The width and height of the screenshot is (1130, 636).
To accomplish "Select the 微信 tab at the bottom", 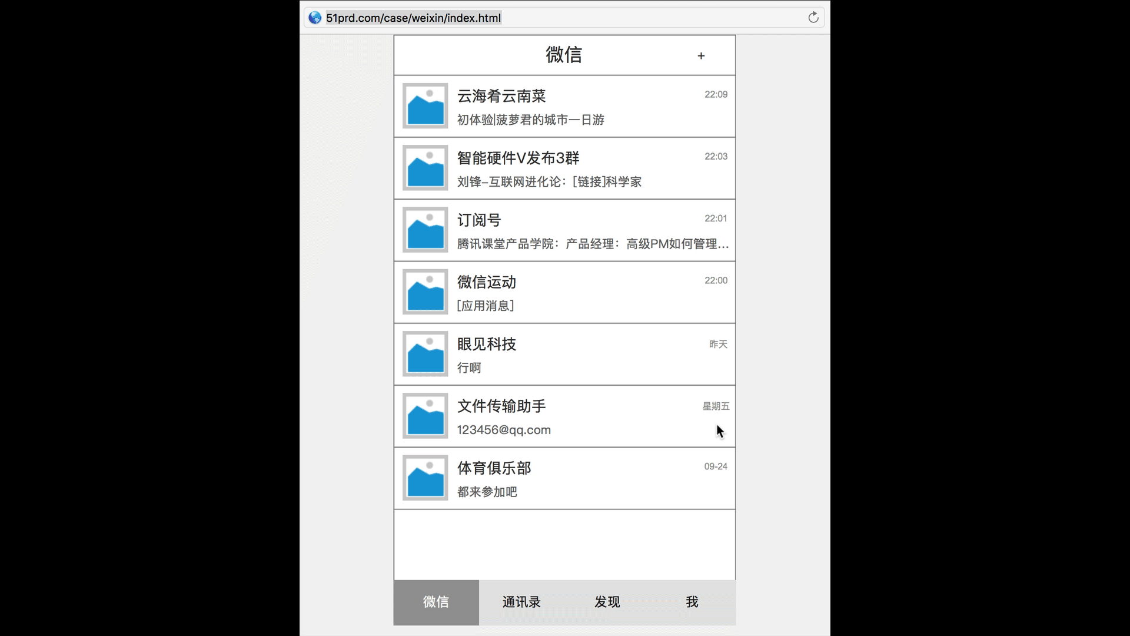I will click(x=436, y=602).
